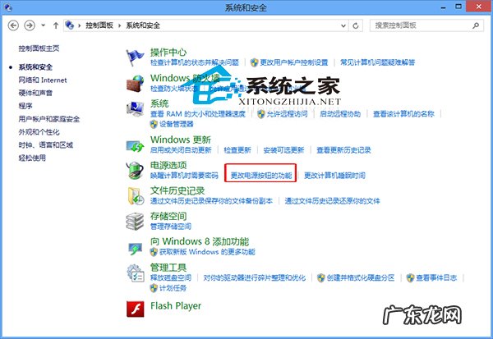Click 释放磁盘空间 link
This screenshot has width=493, height=339.
point(170,277)
